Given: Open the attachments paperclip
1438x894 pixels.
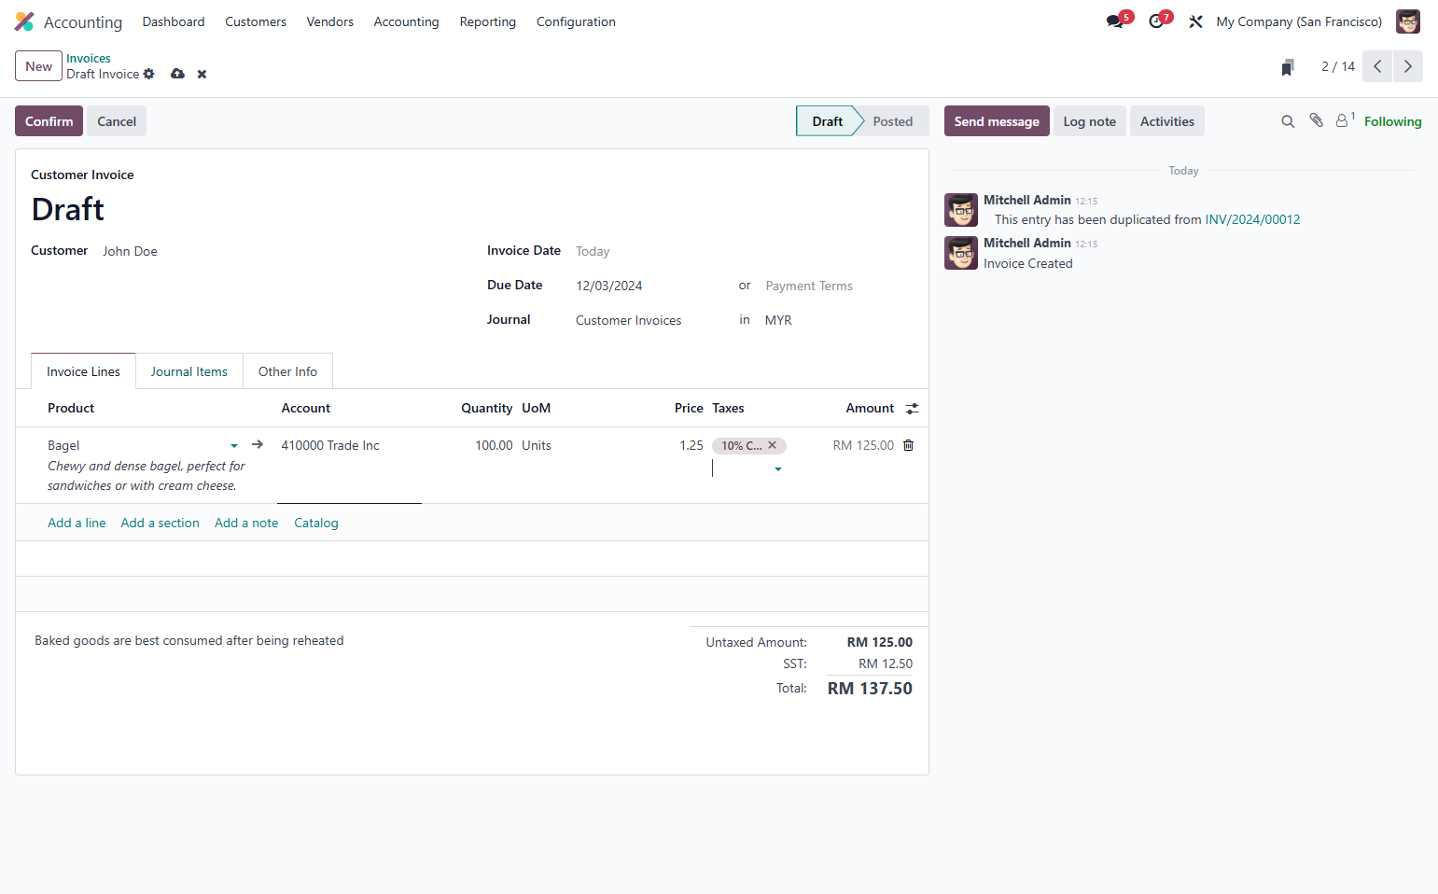Looking at the screenshot, I should (1316, 120).
